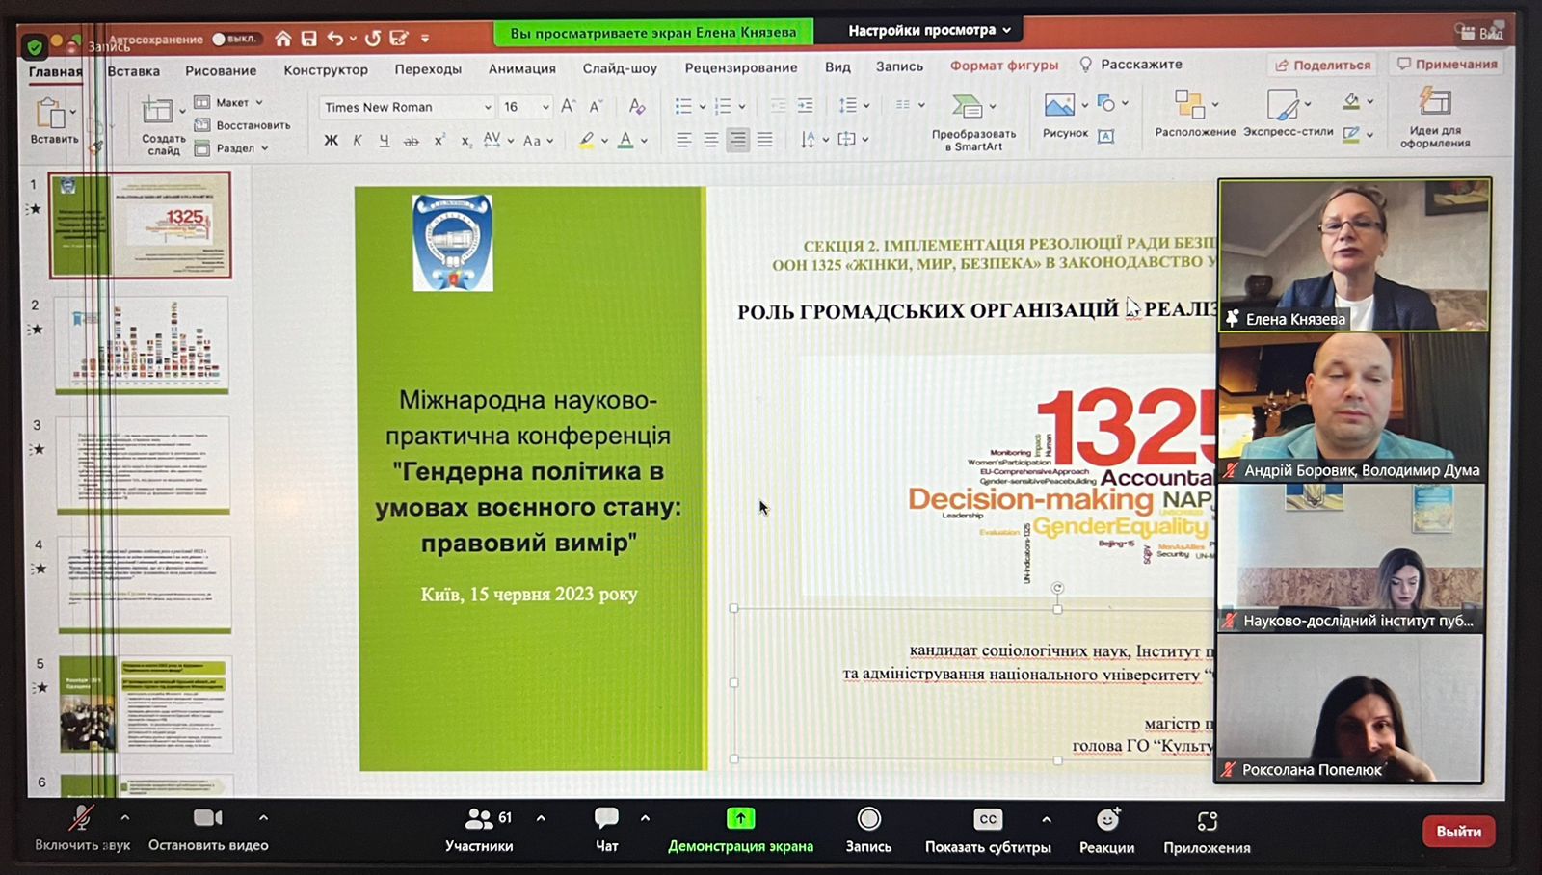Unmute with the Включить звук button
The image size is (1542, 875).
pos(82,830)
